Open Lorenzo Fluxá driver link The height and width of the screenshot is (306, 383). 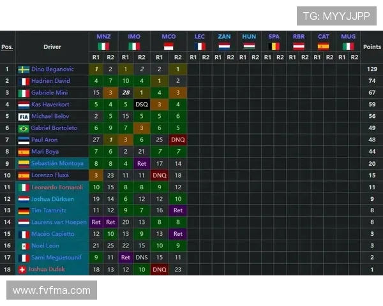click(50, 175)
